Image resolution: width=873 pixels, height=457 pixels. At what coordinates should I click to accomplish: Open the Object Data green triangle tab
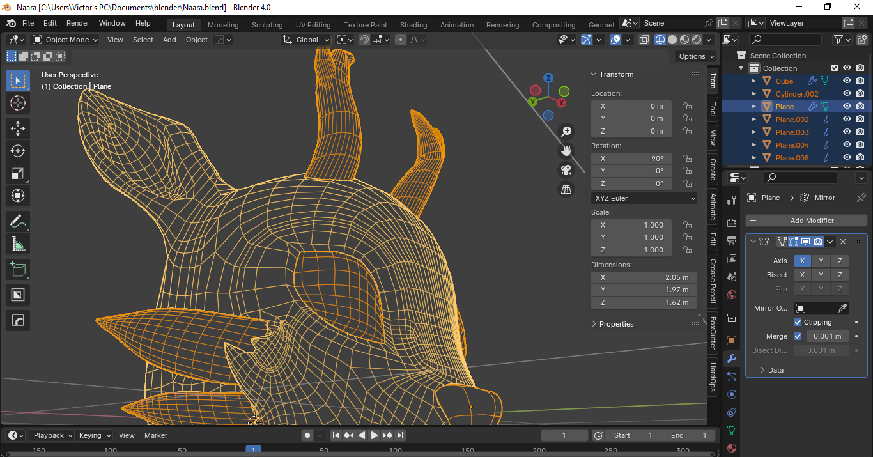[x=732, y=430]
